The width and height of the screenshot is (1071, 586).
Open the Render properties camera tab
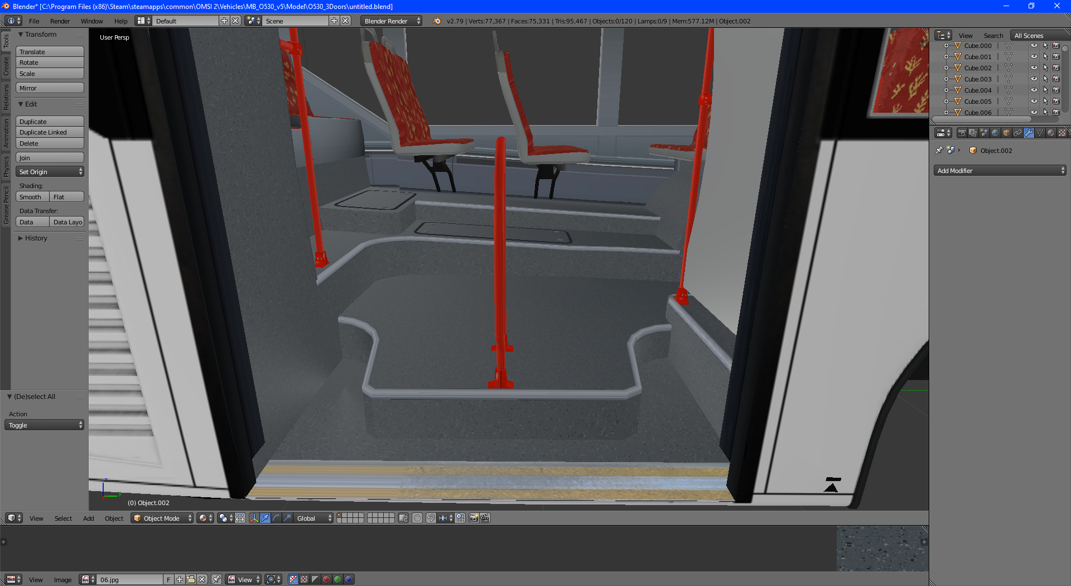(x=962, y=133)
